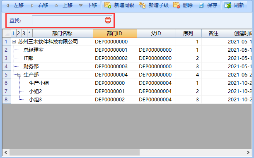Click the 右移 right arrow icon
This screenshot has height=158, width=254.
pyautogui.click(x=32, y=5)
